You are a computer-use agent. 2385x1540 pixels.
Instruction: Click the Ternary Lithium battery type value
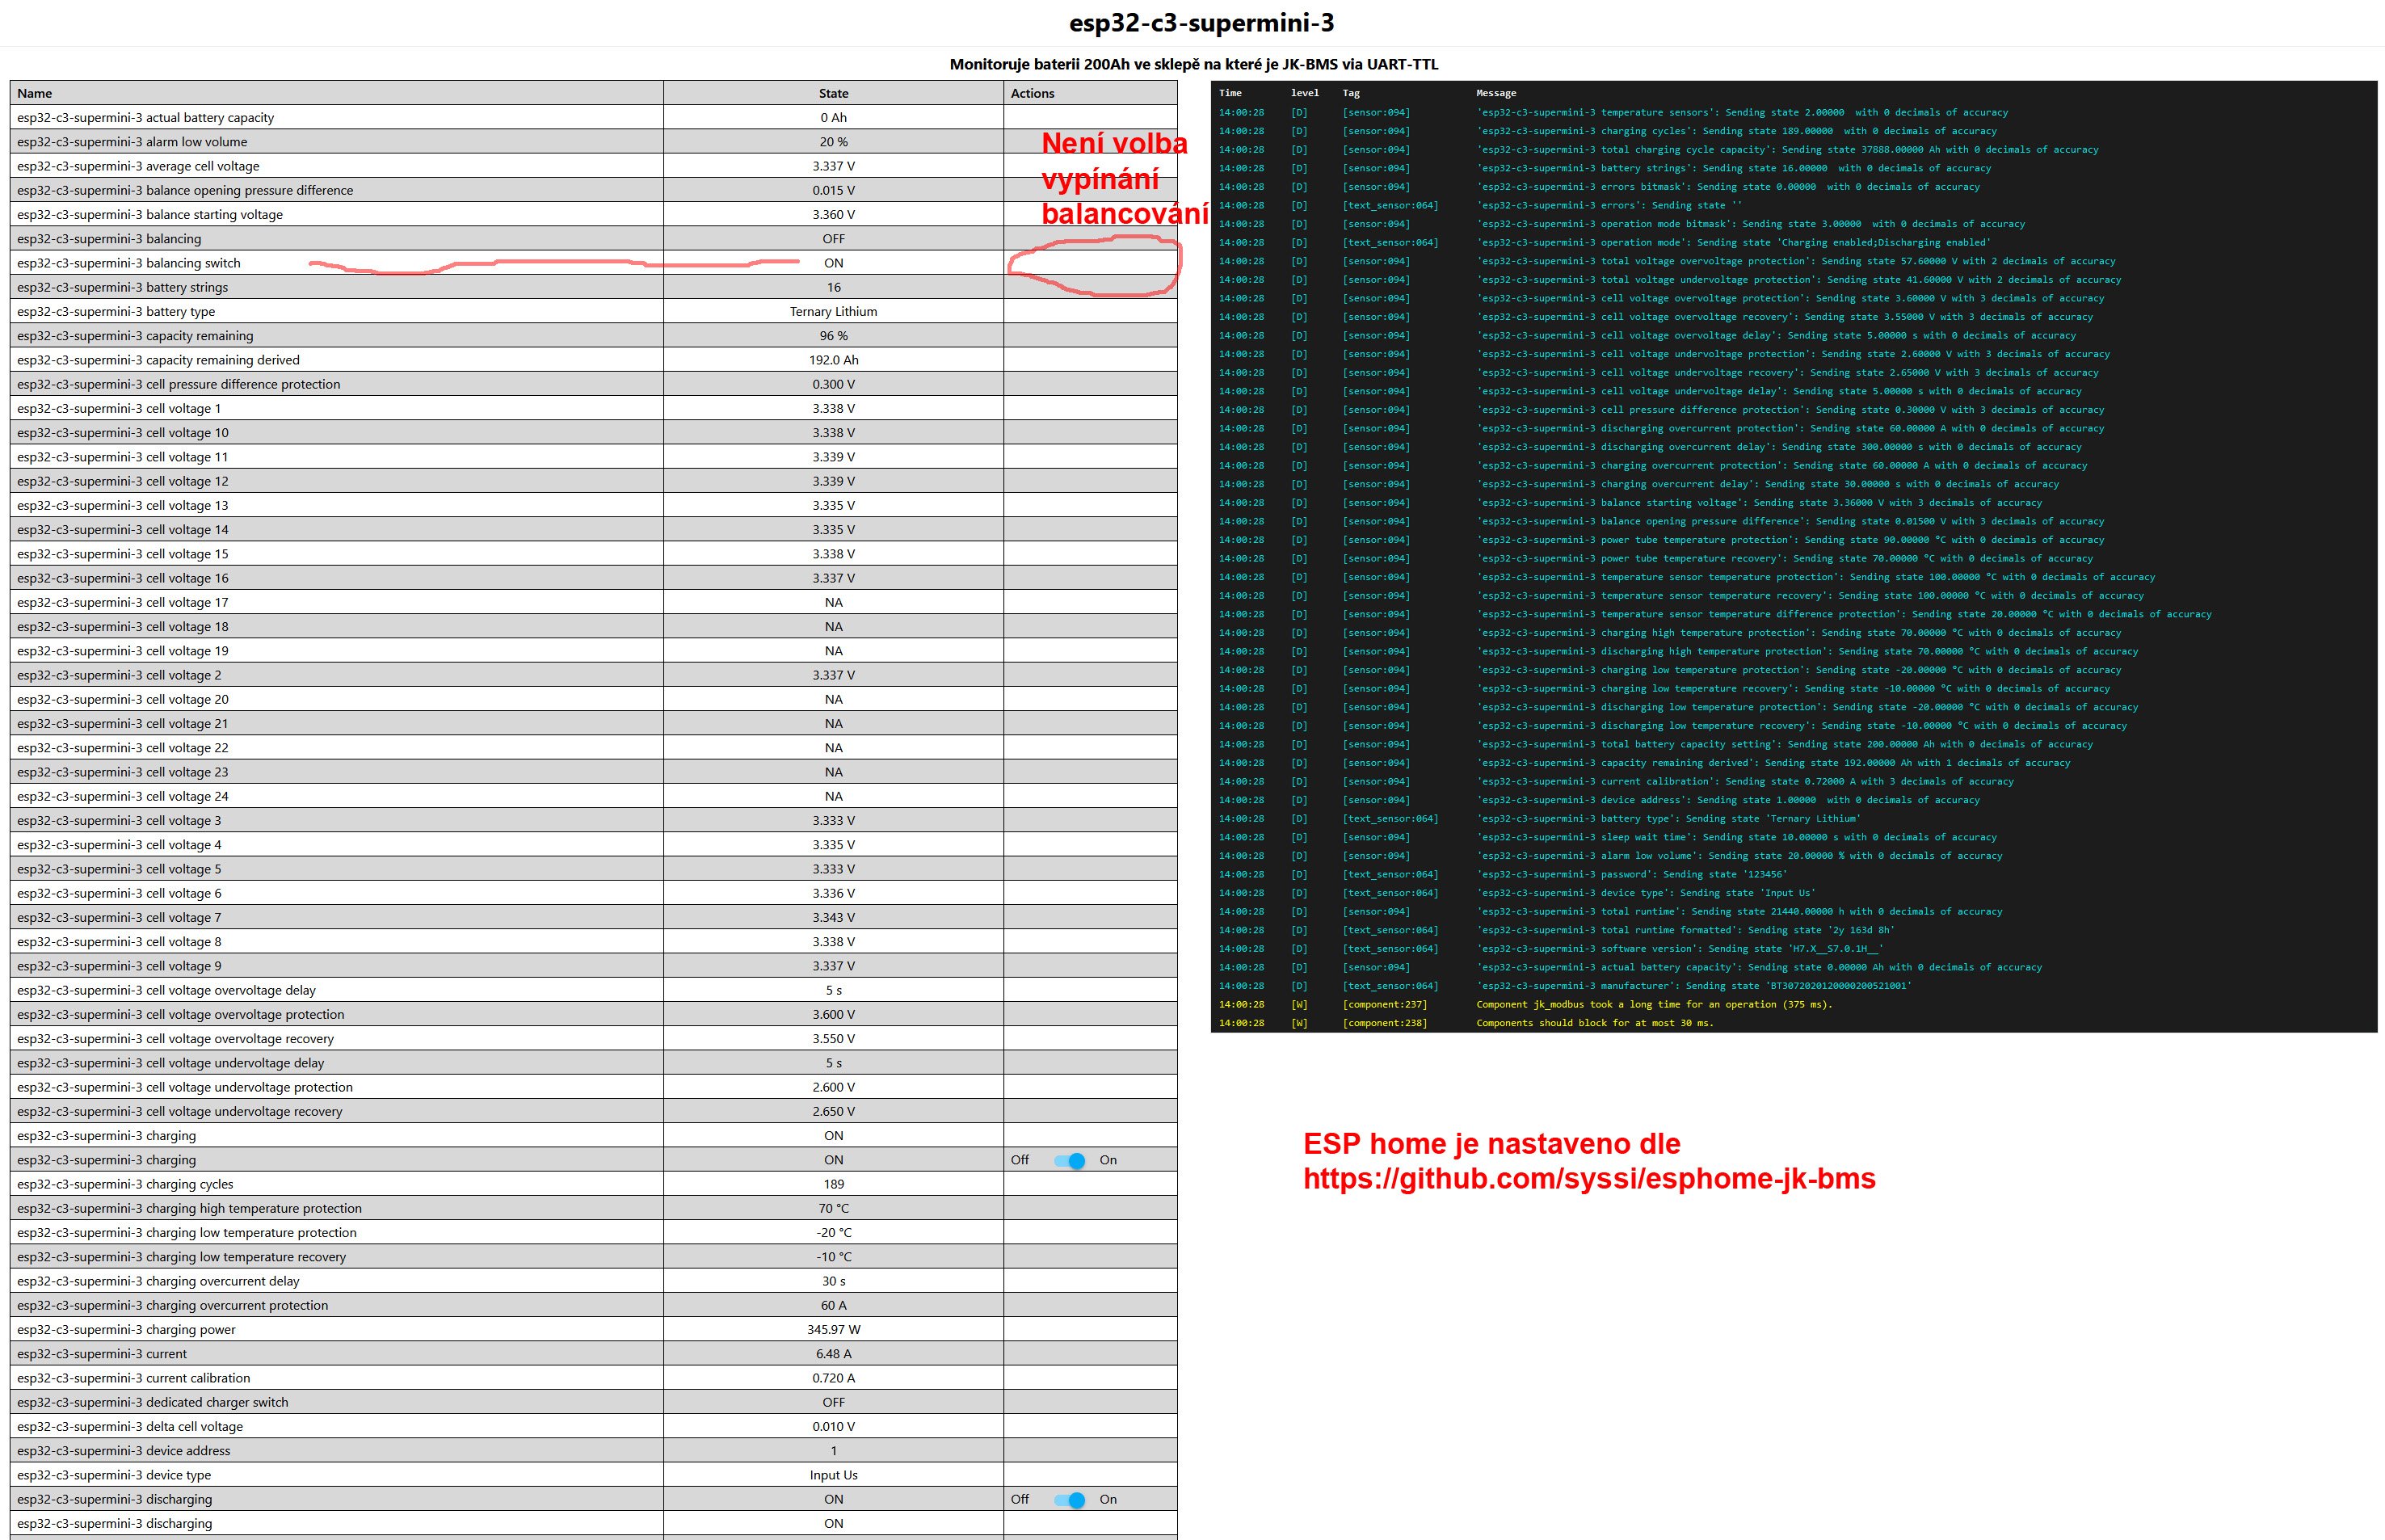pyautogui.click(x=833, y=311)
